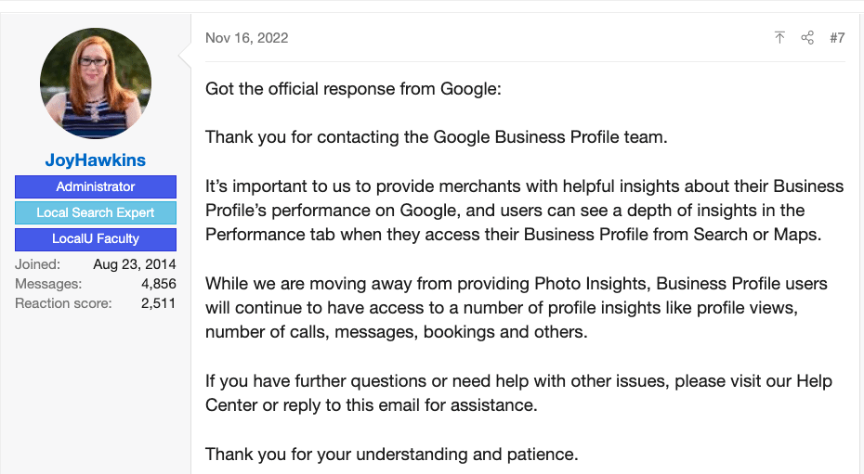Click the Messages label in user info
The width and height of the screenshot is (864, 474).
[48, 284]
